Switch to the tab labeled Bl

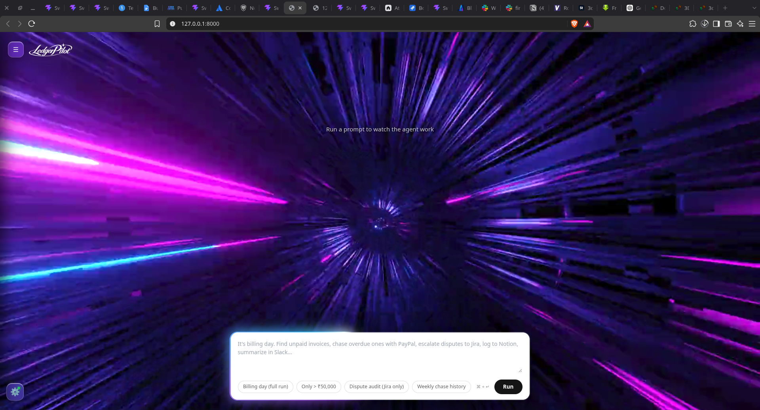(x=465, y=8)
